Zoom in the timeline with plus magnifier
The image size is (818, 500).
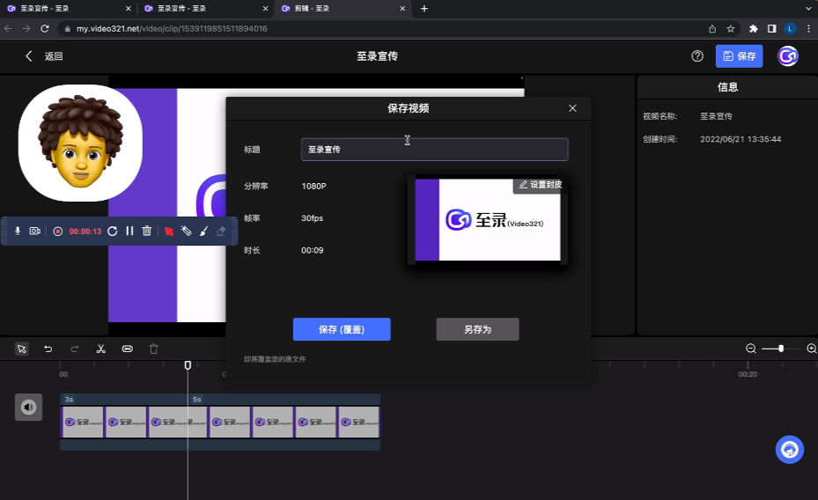point(812,349)
